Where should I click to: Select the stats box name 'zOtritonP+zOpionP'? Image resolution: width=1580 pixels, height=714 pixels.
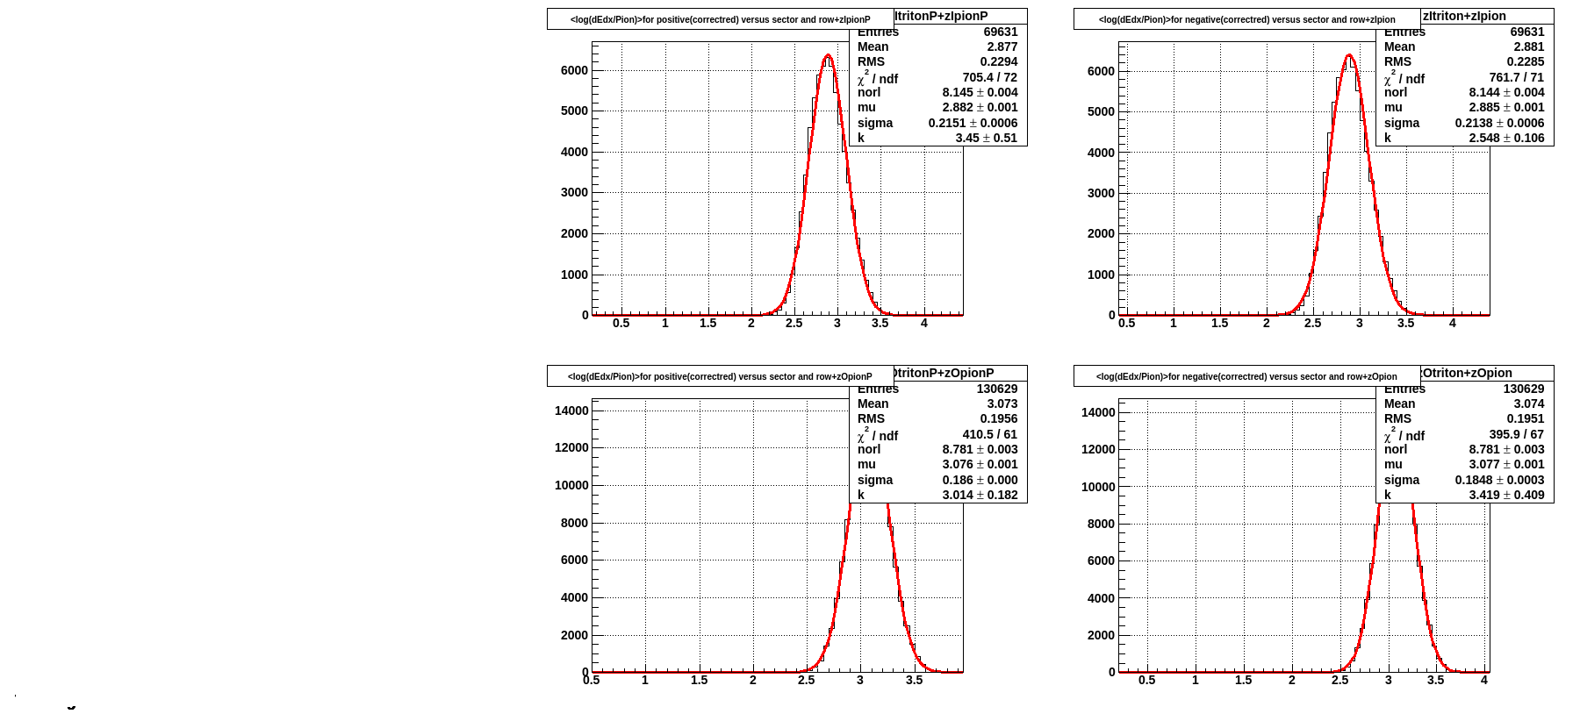coord(944,373)
